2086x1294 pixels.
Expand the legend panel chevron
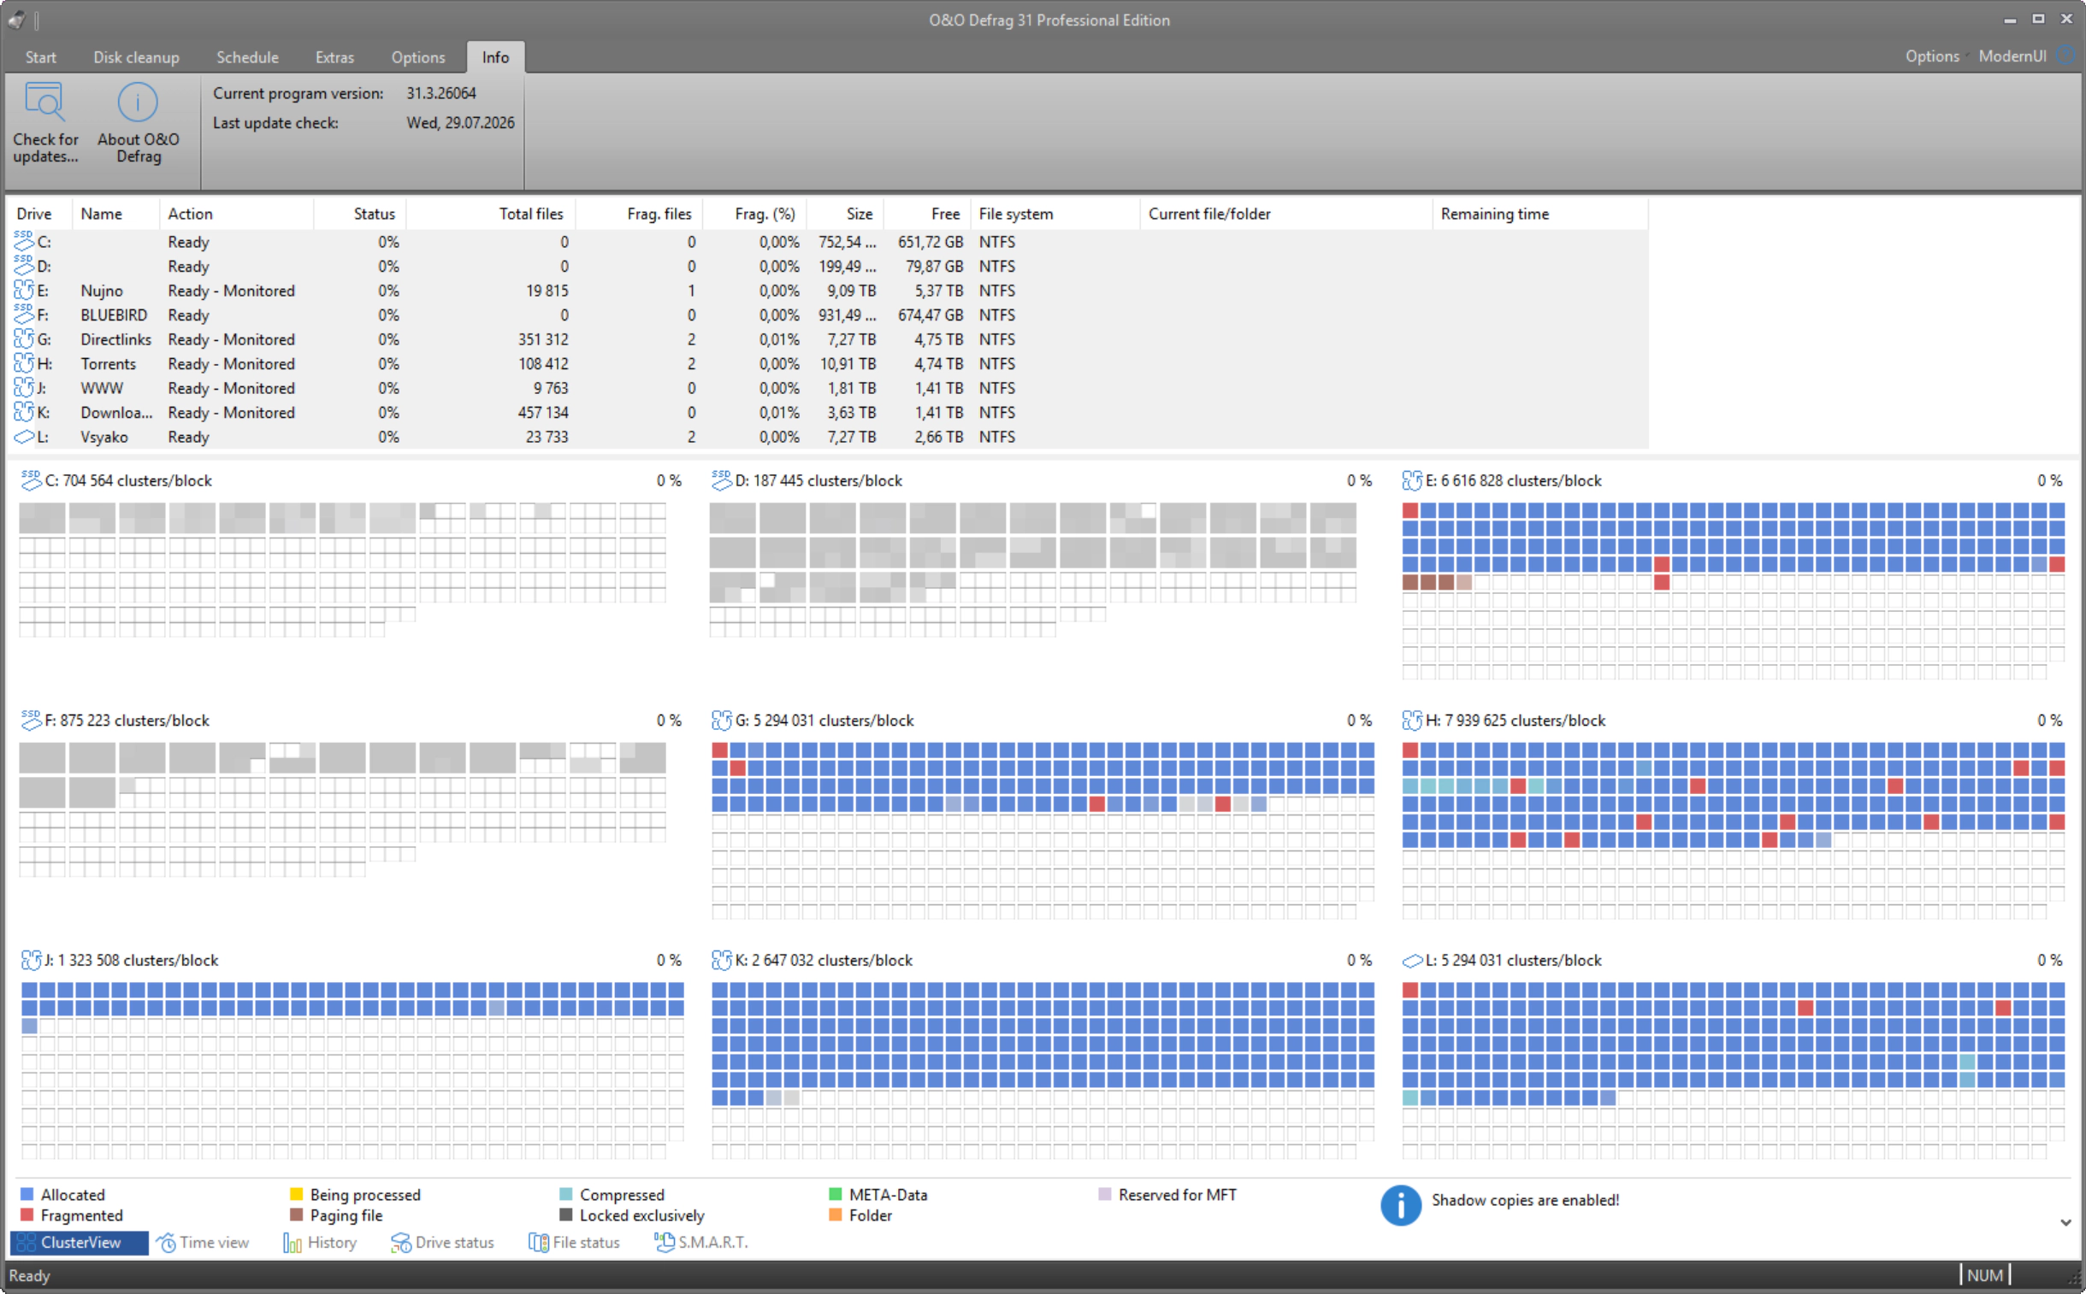[x=2065, y=1222]
